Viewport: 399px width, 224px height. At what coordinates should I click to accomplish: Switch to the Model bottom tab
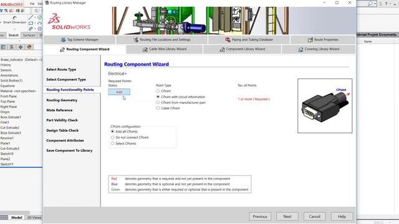[x=17, y=217]
